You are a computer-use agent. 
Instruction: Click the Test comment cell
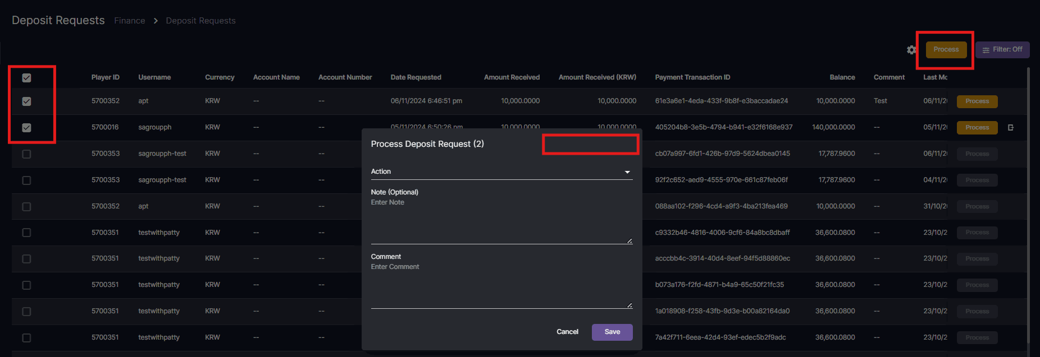click(x=881, y=101)
